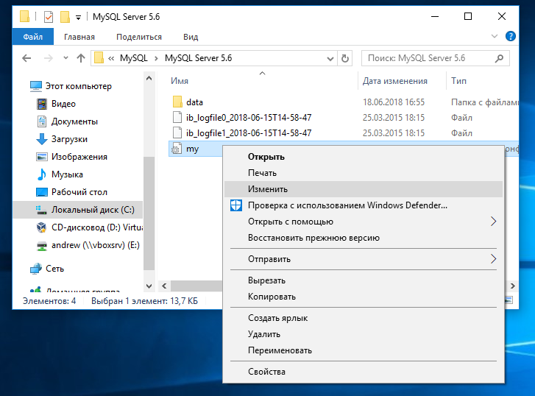Click the MySQL breadcrumb segment
This screenshot has width=535, height=396.
point(133,58)
